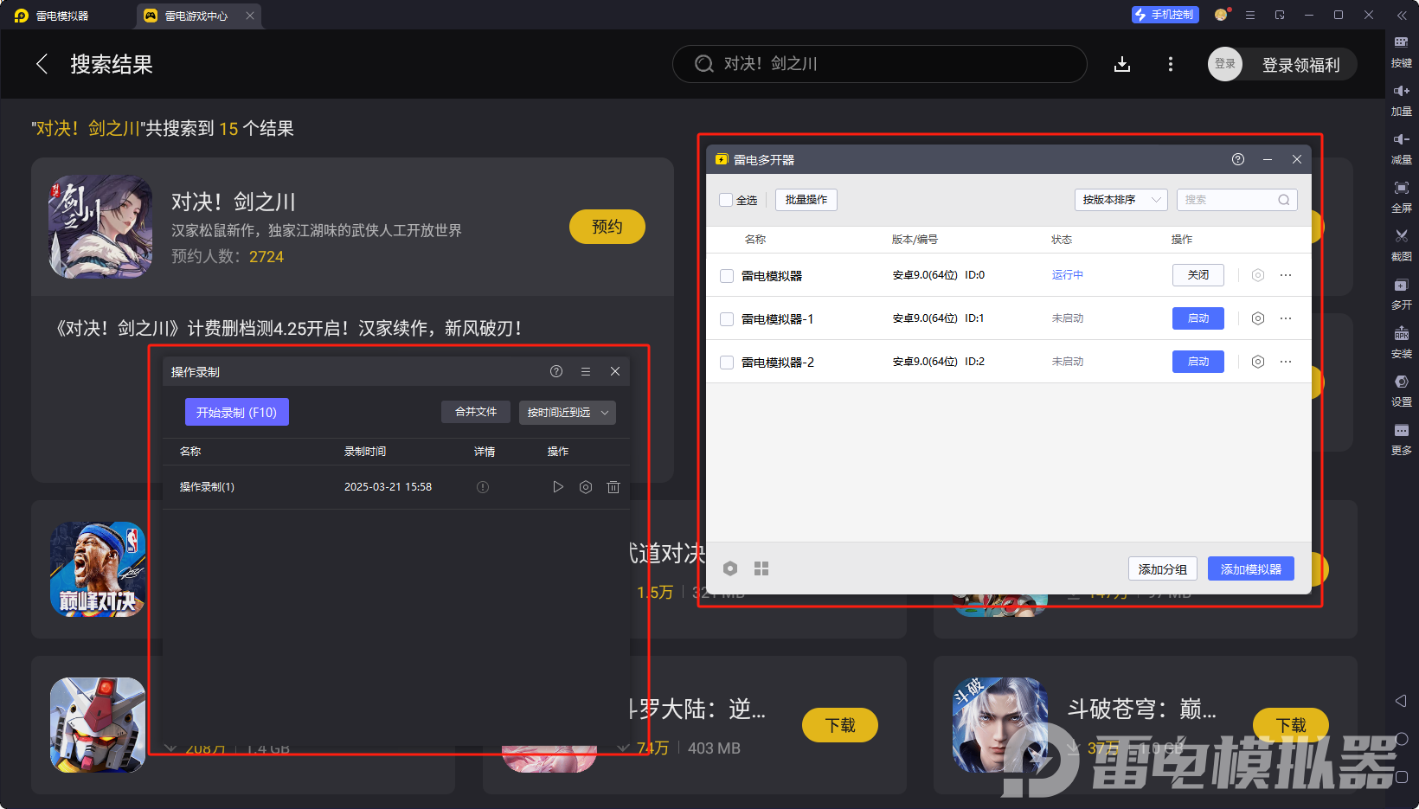Image resolution: width=1419 pixels, height=809 pixels.
Task: Switch to grid view in 雷电多开器
Action: (761, 568)
